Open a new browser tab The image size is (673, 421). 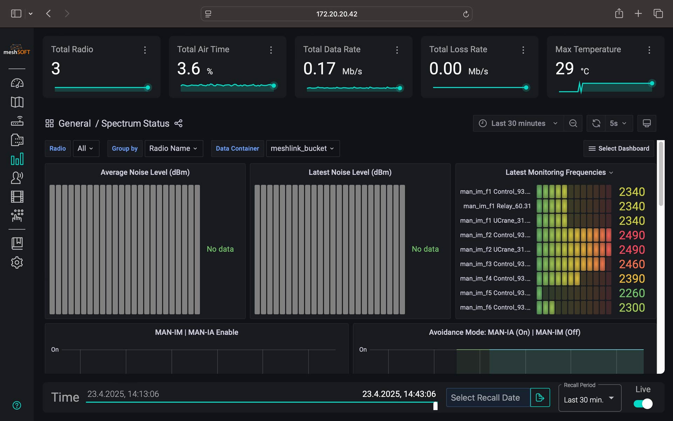tap(638, 14)
